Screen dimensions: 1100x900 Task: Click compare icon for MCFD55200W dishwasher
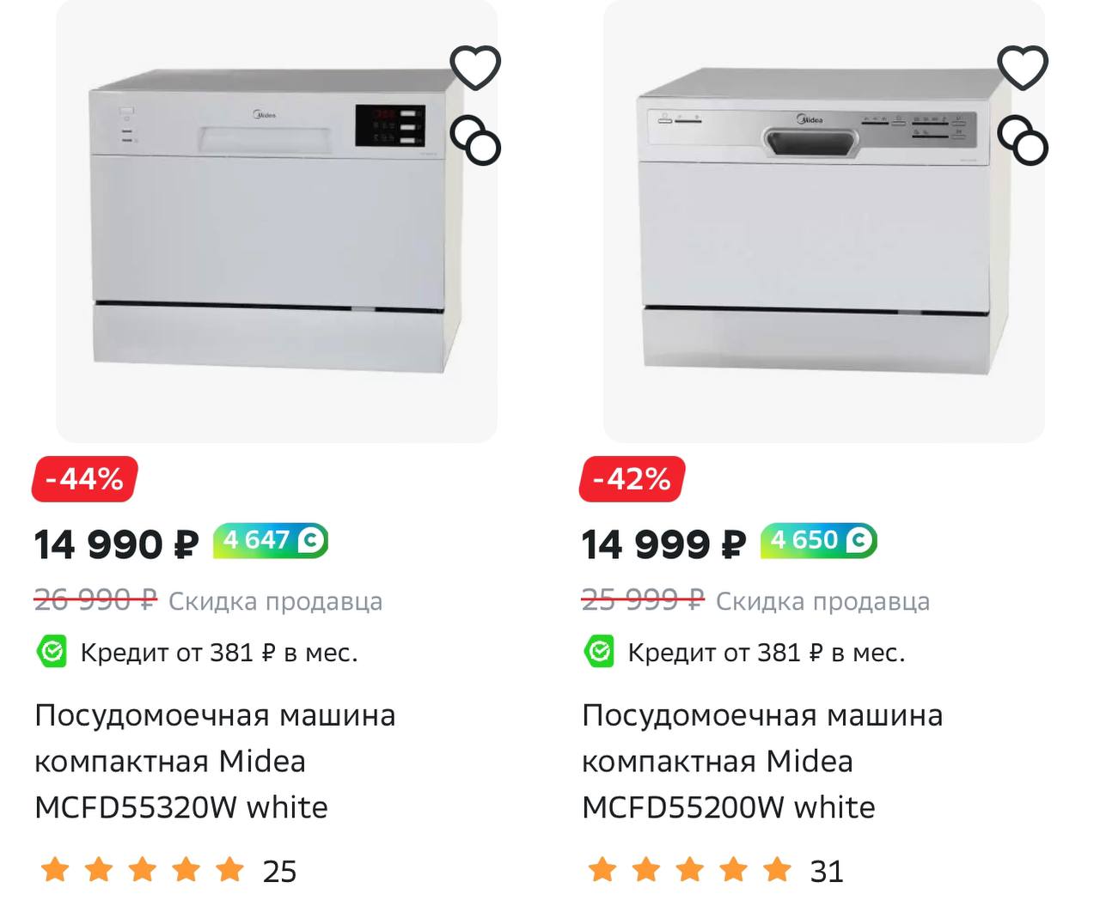click(1023, 140)
